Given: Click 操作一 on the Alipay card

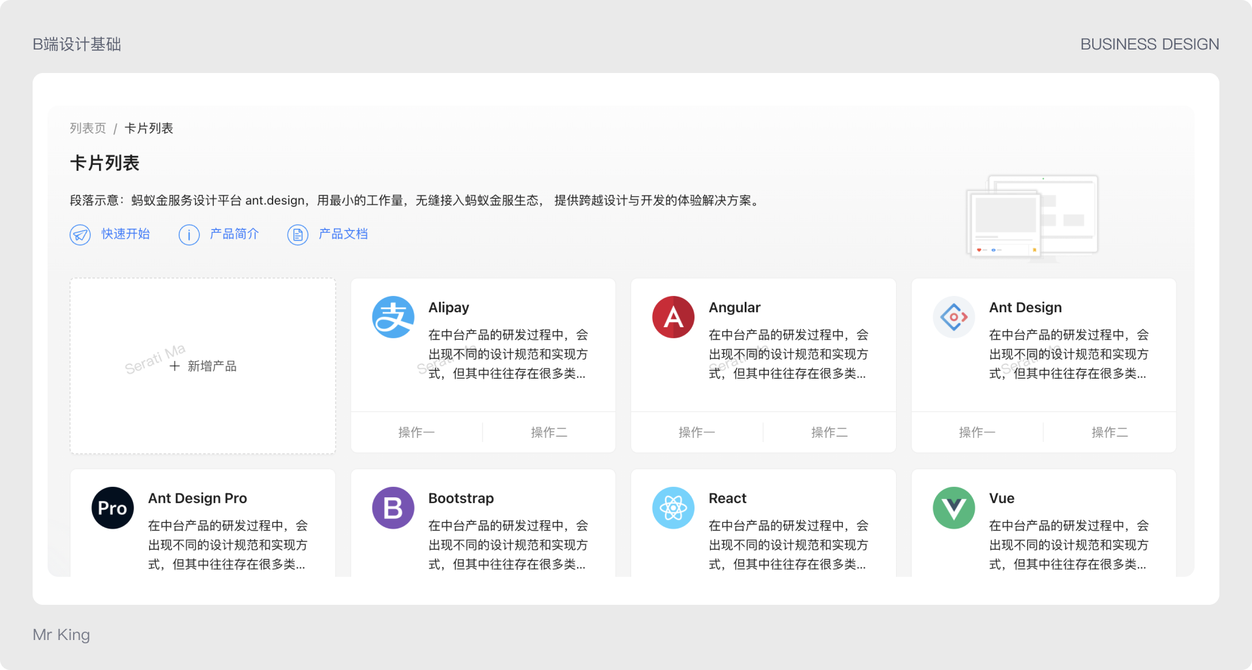Looking at the screenshot, I should (x=416, y=432).
